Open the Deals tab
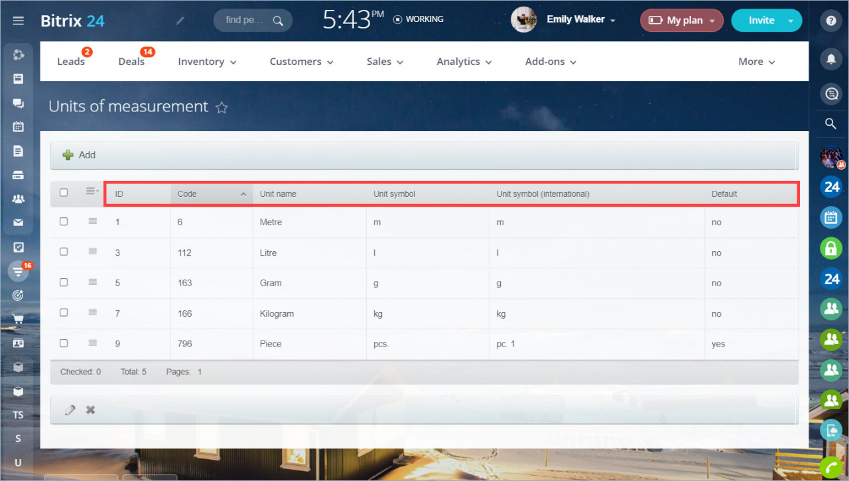849x481 pixels. pyautogui.click(x=131, y=62)
